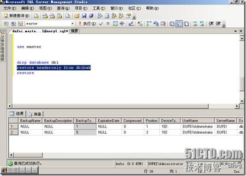Save the current query with the disk icon
Screen dimensions: 246x176
(x=84, y=16)
